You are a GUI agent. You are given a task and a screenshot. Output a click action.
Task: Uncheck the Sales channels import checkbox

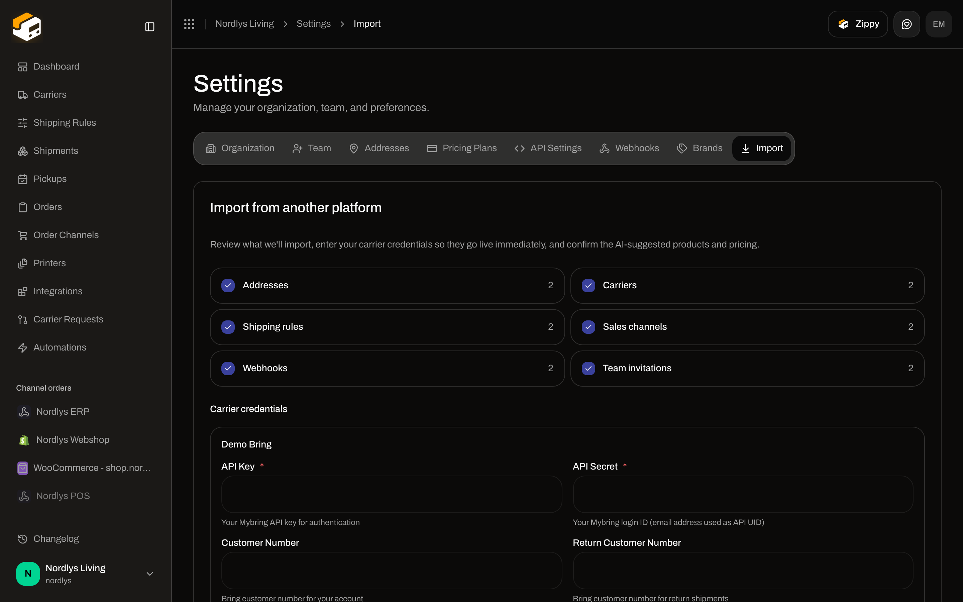coord(588,327)
